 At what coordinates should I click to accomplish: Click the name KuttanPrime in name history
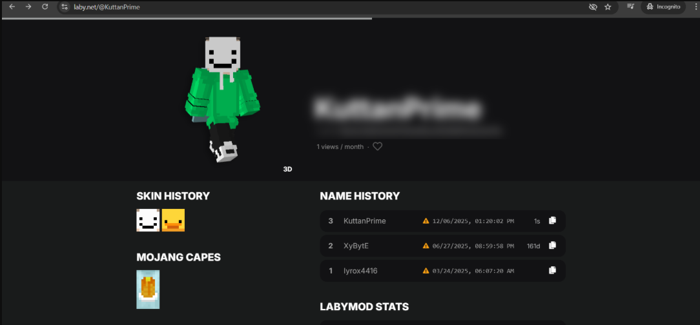pyautogui.click(x=364, y=221)
